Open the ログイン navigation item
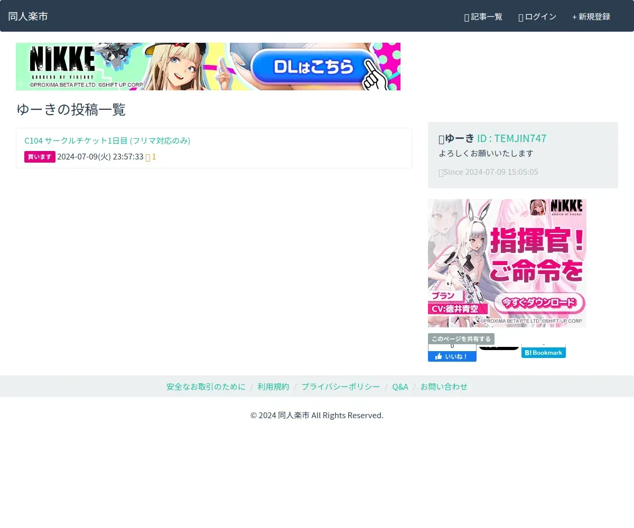 pos(537,17)
